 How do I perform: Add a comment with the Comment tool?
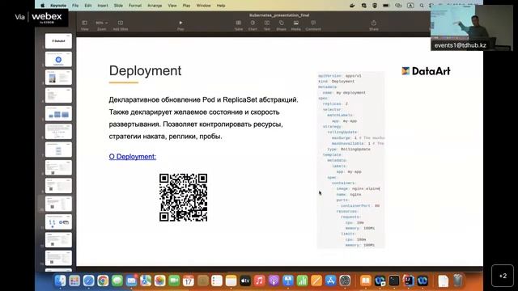tap(313, 25)
